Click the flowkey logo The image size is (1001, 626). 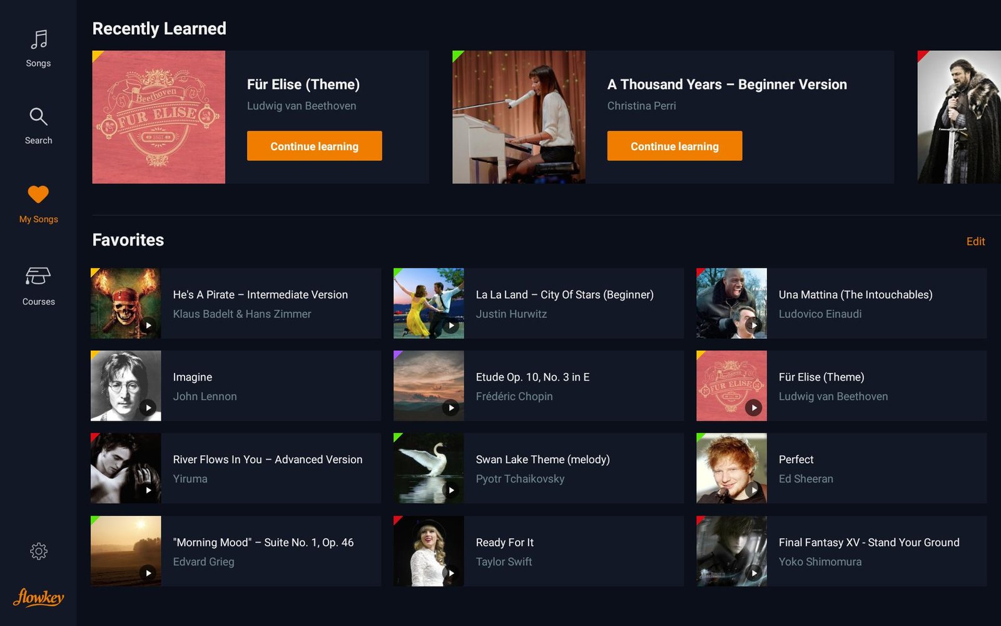38,598
